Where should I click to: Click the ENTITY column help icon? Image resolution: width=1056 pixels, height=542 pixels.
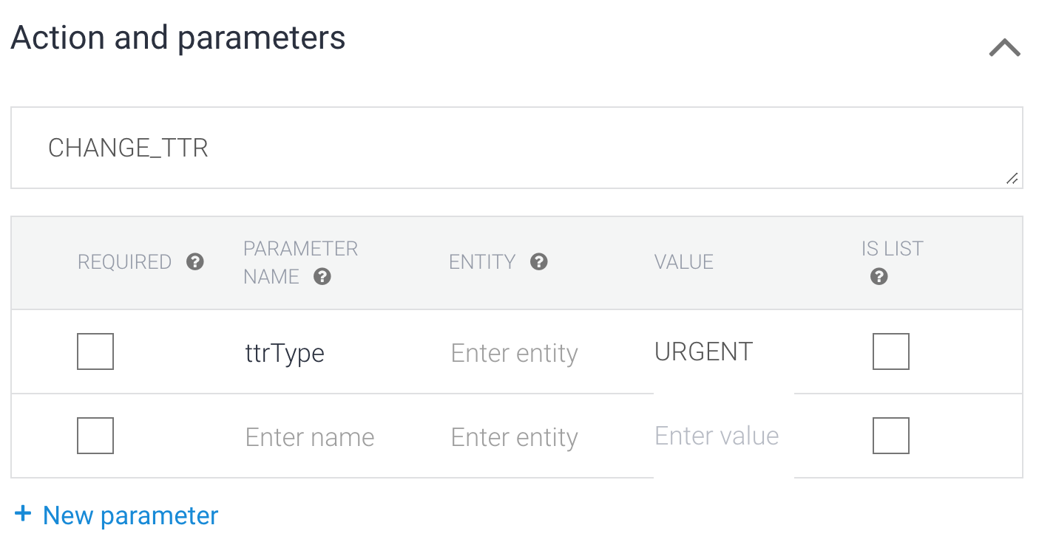539,261
